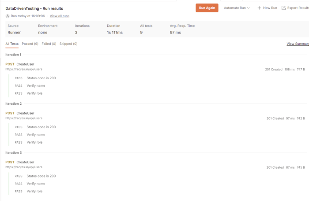Open the View Summary link
This screenshot has height=203, width=309.
tap(298, 44)
